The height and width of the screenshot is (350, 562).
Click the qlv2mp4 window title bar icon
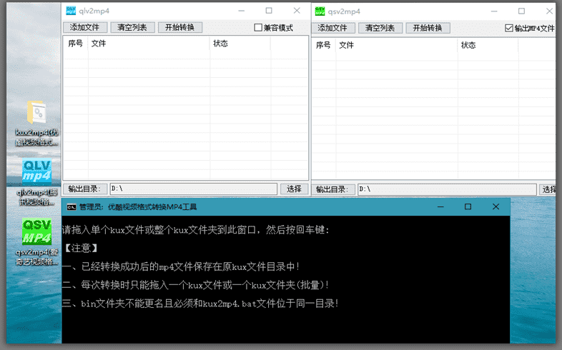[71, 11]
